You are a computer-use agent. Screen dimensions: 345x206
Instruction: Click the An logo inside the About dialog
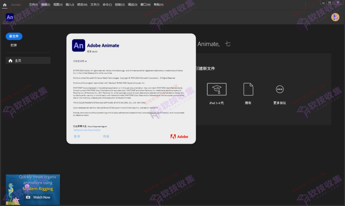78,45
